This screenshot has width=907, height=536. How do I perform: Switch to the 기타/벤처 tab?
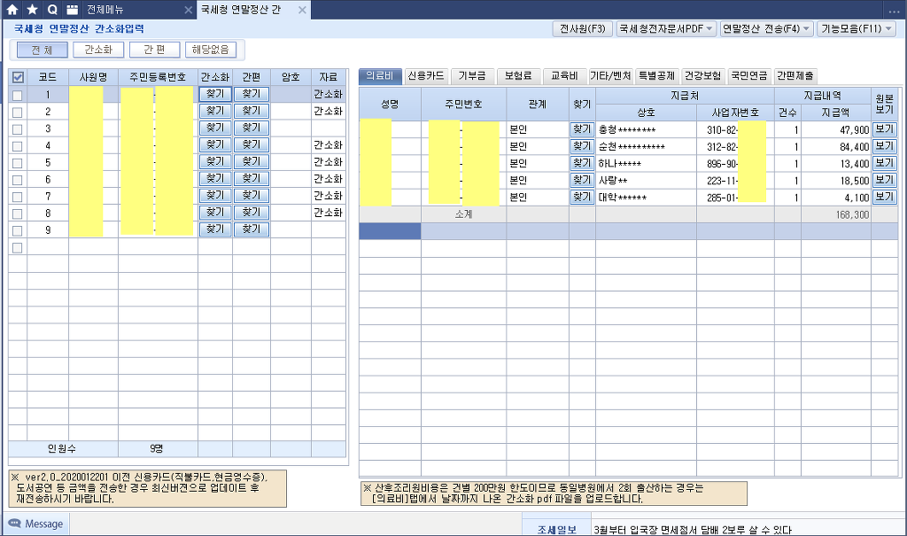point(610,76)
